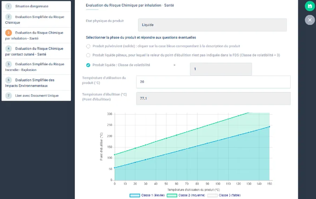Click step 5 number badge
The height and width of the screenshot is (199, 316).
(8, 64)
